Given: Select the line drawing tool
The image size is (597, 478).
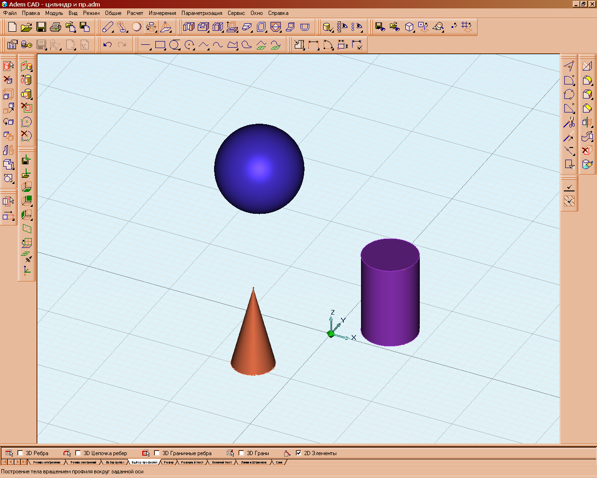Looking at the screenshot, I should 146,45.
